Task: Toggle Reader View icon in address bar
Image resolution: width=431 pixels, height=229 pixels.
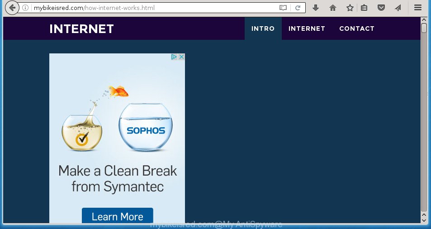Action: coord(283,8)
